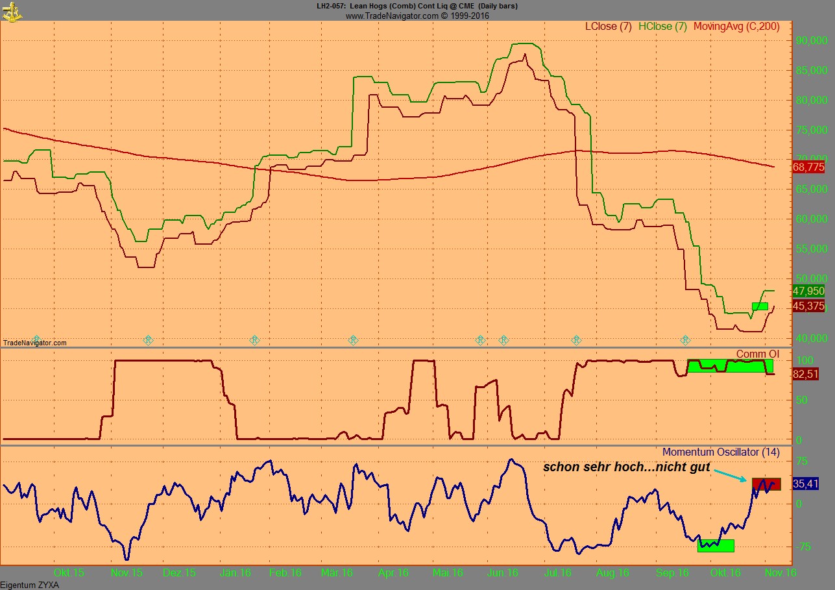Select the annotation schon sehr hoch...nicht gut
This screenshot has width=835, height=590.
626,466
